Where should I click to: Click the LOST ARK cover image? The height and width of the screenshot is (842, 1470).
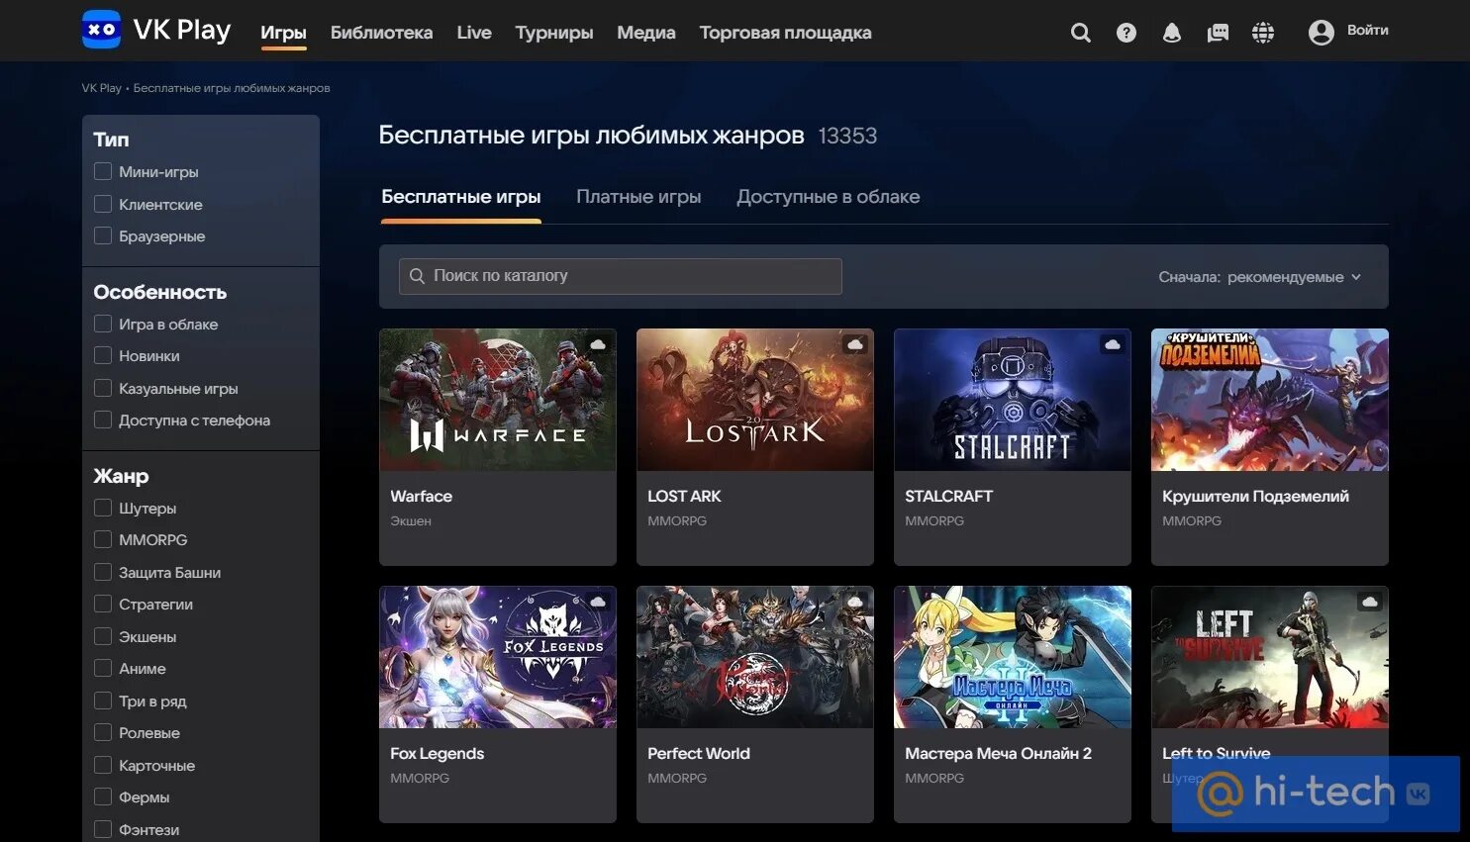click(755, 400)
